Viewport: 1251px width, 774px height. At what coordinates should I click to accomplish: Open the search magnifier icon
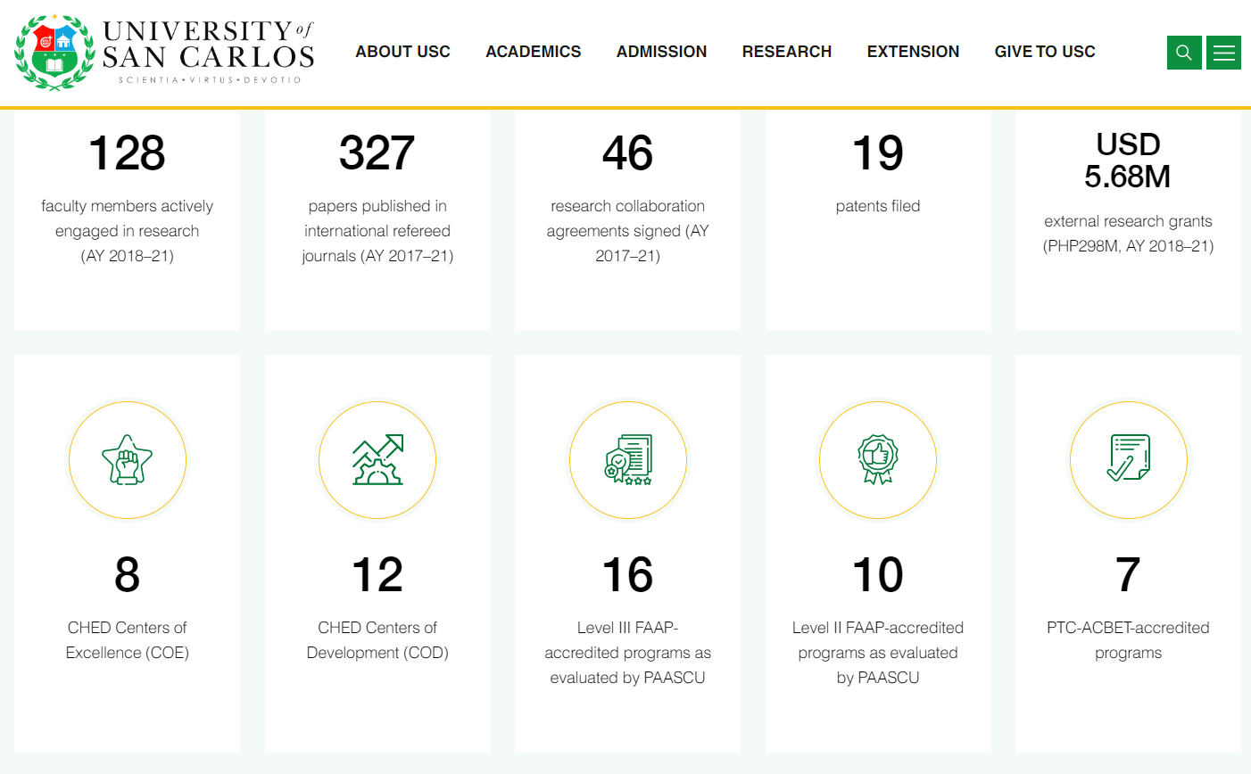1184,53
